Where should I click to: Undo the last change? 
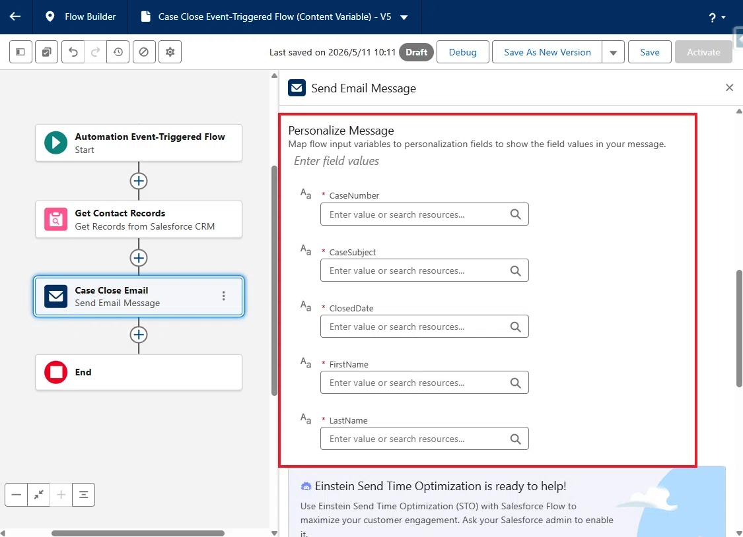pyautogui.click(x=73, y=52)
